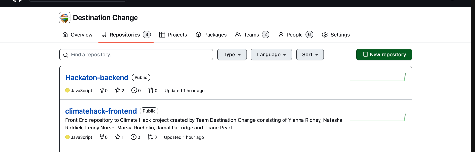Image resolution: width=475 pixels, height=152 pixels.
Task: Open the Sort dropdown
Action: point(310,54)
